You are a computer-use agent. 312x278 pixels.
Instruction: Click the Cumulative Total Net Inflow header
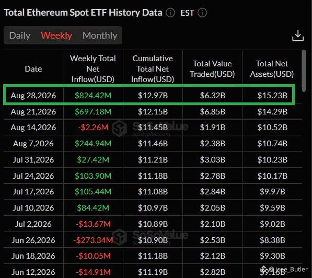pos(153,69)
